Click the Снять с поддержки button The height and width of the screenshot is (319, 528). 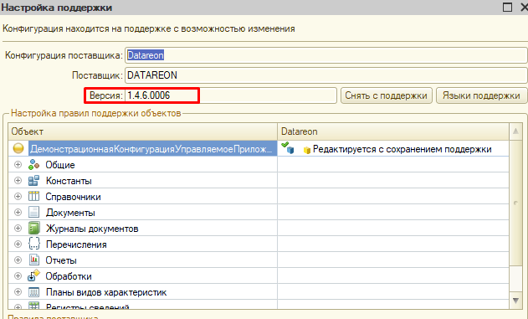tap(387, 95)
